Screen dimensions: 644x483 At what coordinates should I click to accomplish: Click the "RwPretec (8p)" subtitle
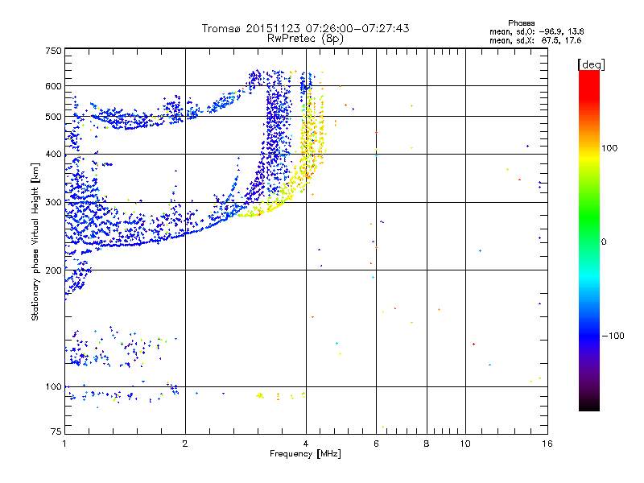coord(305,39)
